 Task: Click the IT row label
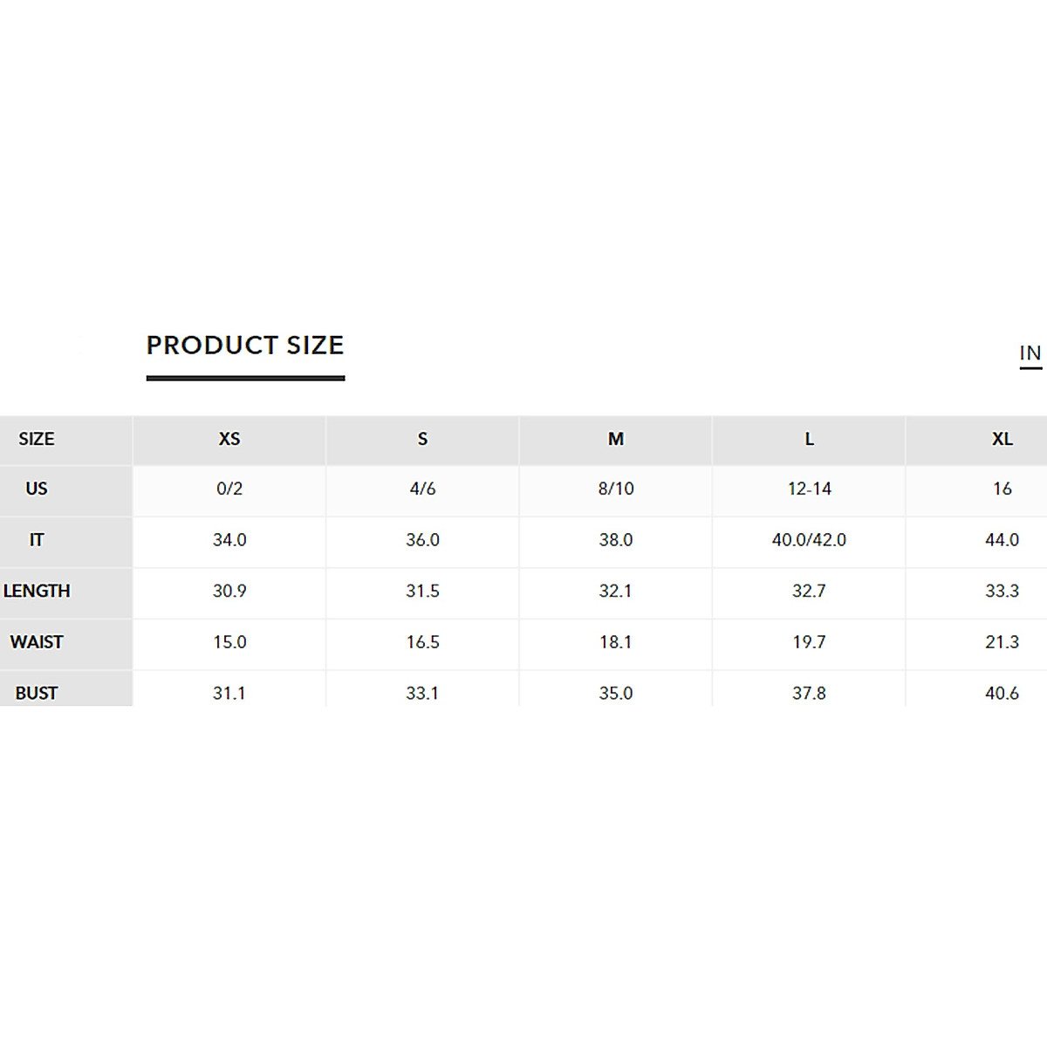click(37, 540)
